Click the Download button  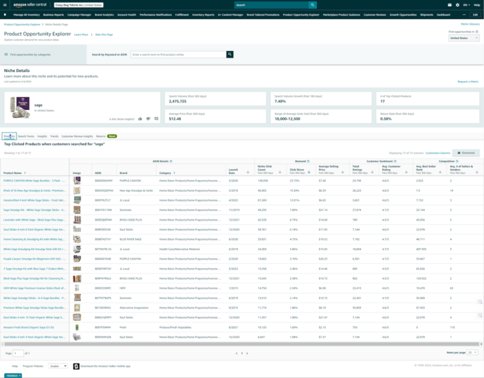pos(466,153)
